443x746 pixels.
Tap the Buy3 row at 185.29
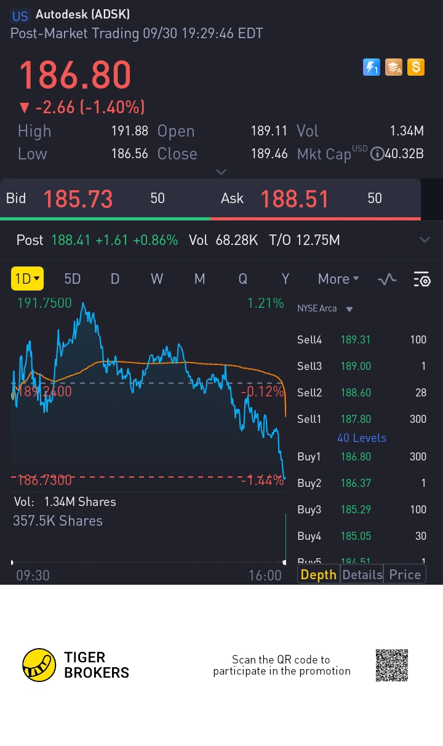(362, 510)
